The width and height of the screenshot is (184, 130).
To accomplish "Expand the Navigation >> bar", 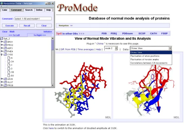I will pyautogui.click(x=113, y=25).
